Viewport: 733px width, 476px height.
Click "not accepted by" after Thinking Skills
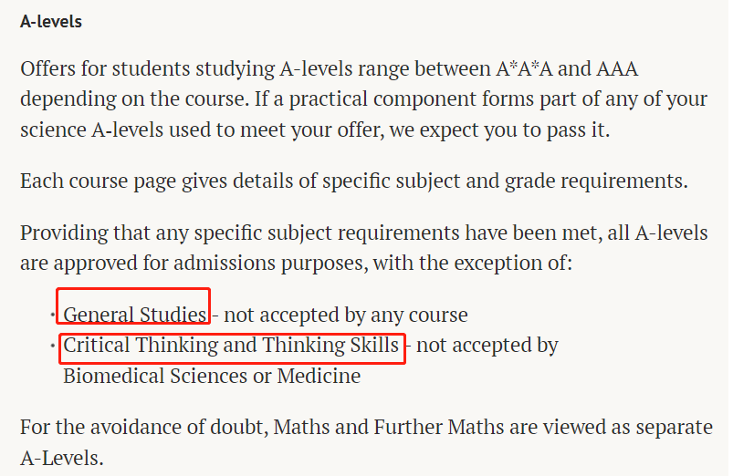coord(487,346)
